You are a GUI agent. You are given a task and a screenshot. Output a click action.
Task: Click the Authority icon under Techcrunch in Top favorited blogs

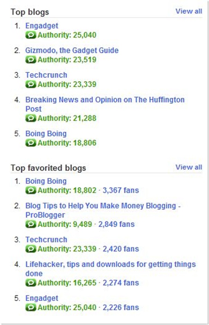pyautogui.click(x=31, y=249)
